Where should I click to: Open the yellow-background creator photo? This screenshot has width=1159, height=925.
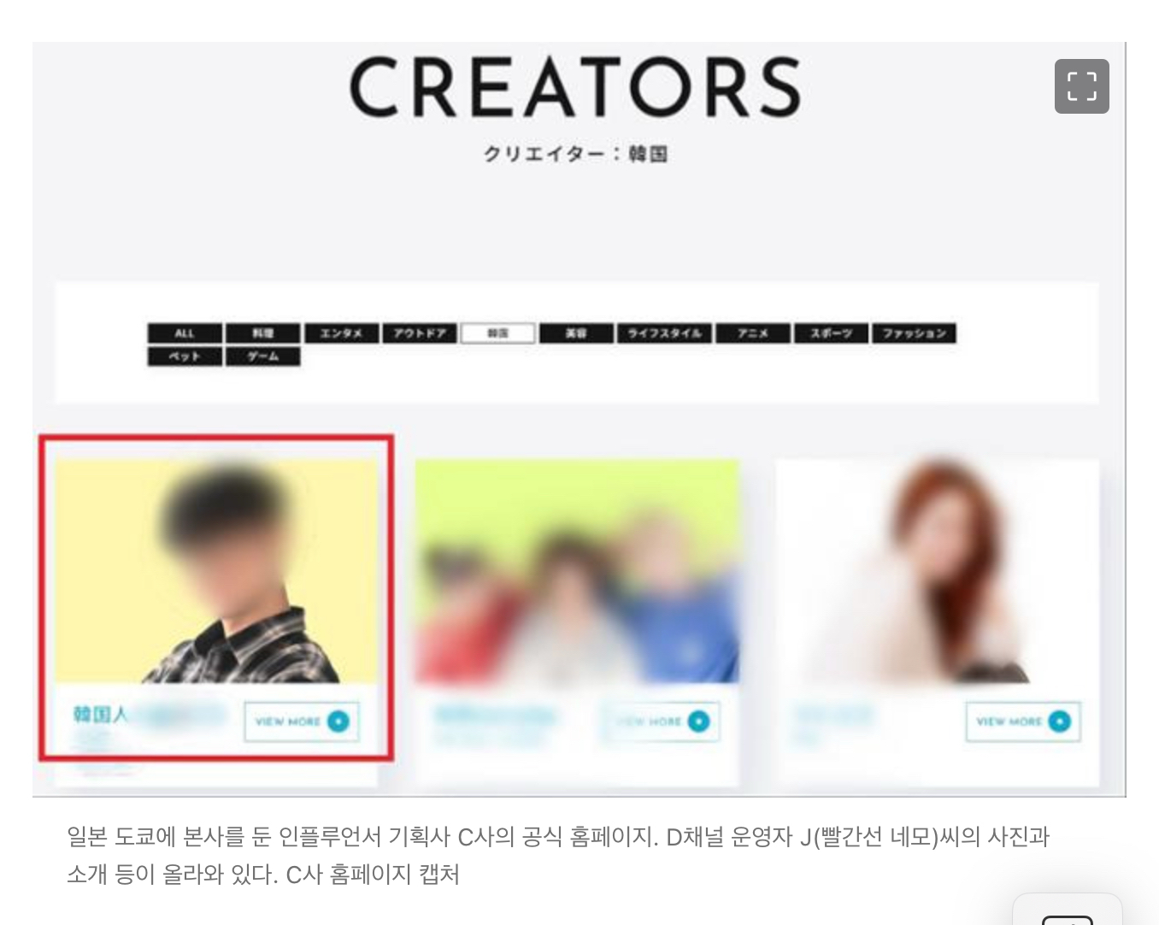point(216,571)
